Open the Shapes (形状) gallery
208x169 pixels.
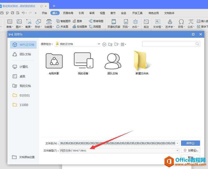(38, 24)
